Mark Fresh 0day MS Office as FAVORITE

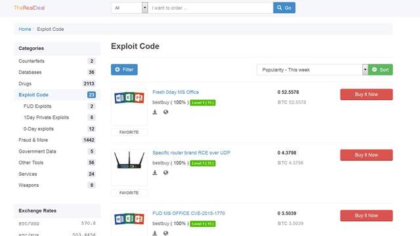pos(129,132)
